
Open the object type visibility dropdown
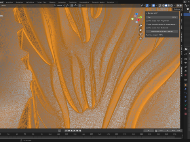tap(143, 6)
